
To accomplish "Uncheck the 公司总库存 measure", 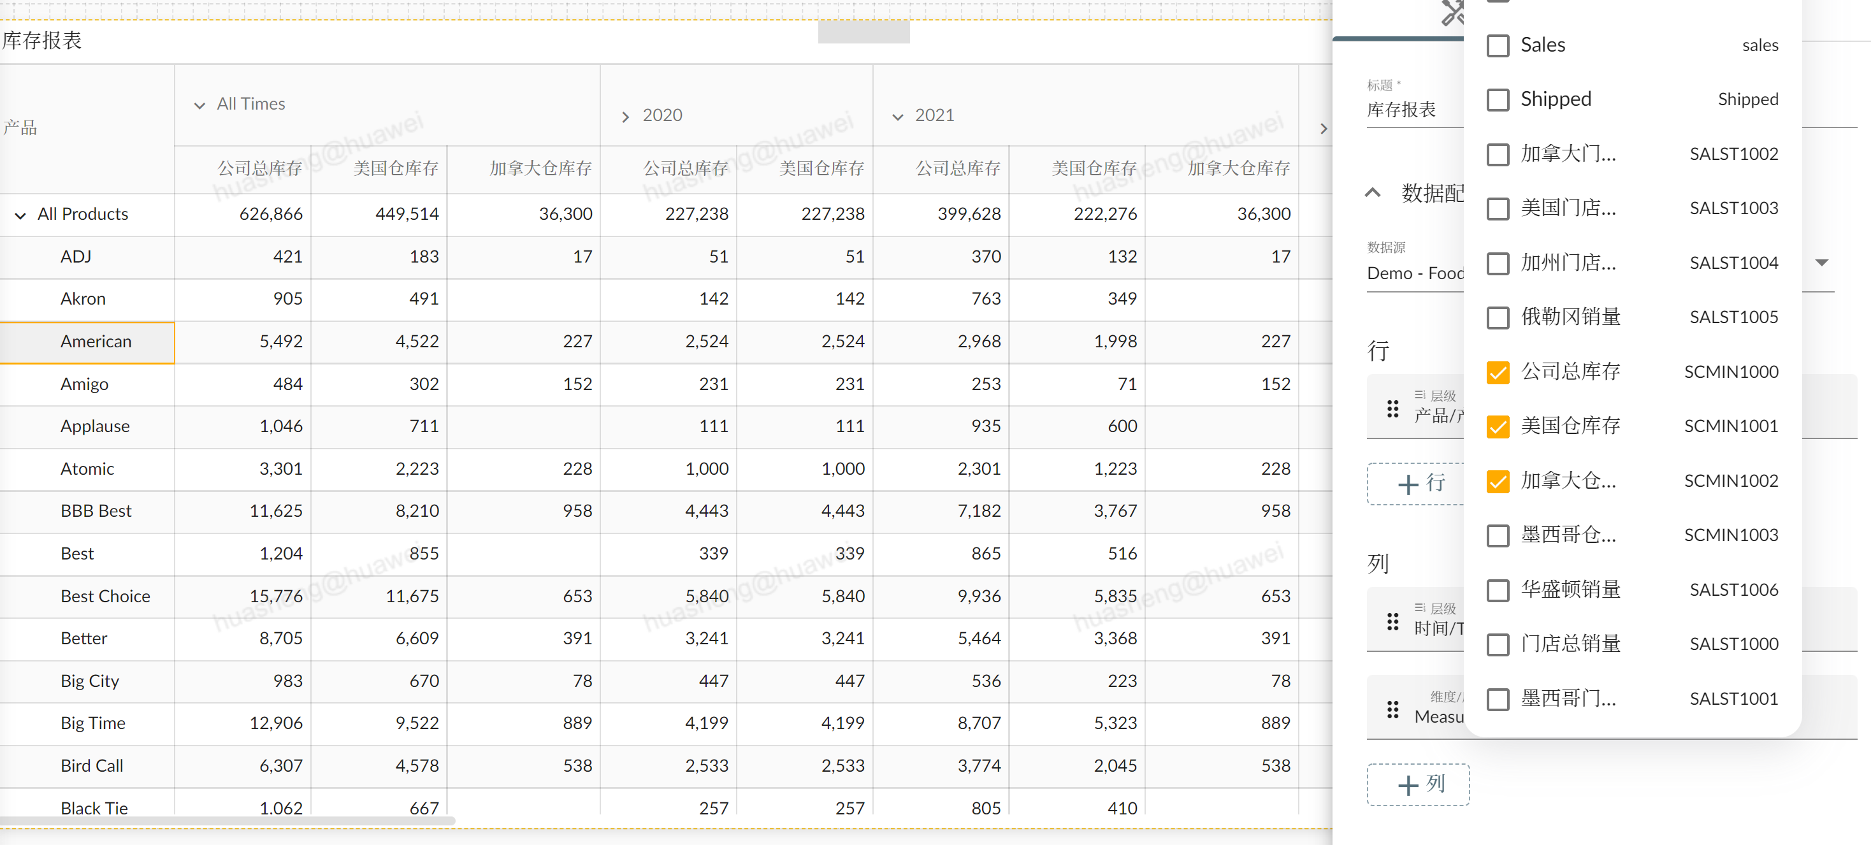I will click(x=1498, y=372).
